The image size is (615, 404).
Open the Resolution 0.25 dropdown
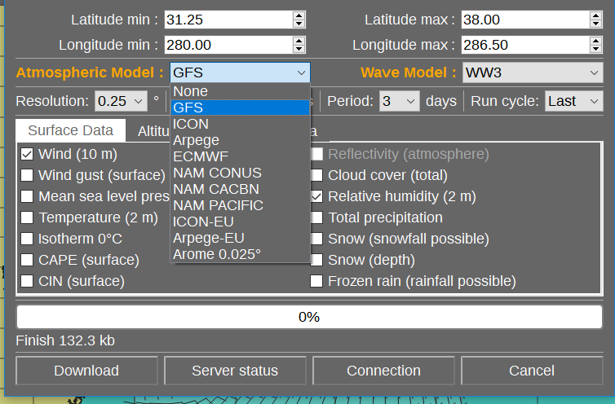point(121,101)
